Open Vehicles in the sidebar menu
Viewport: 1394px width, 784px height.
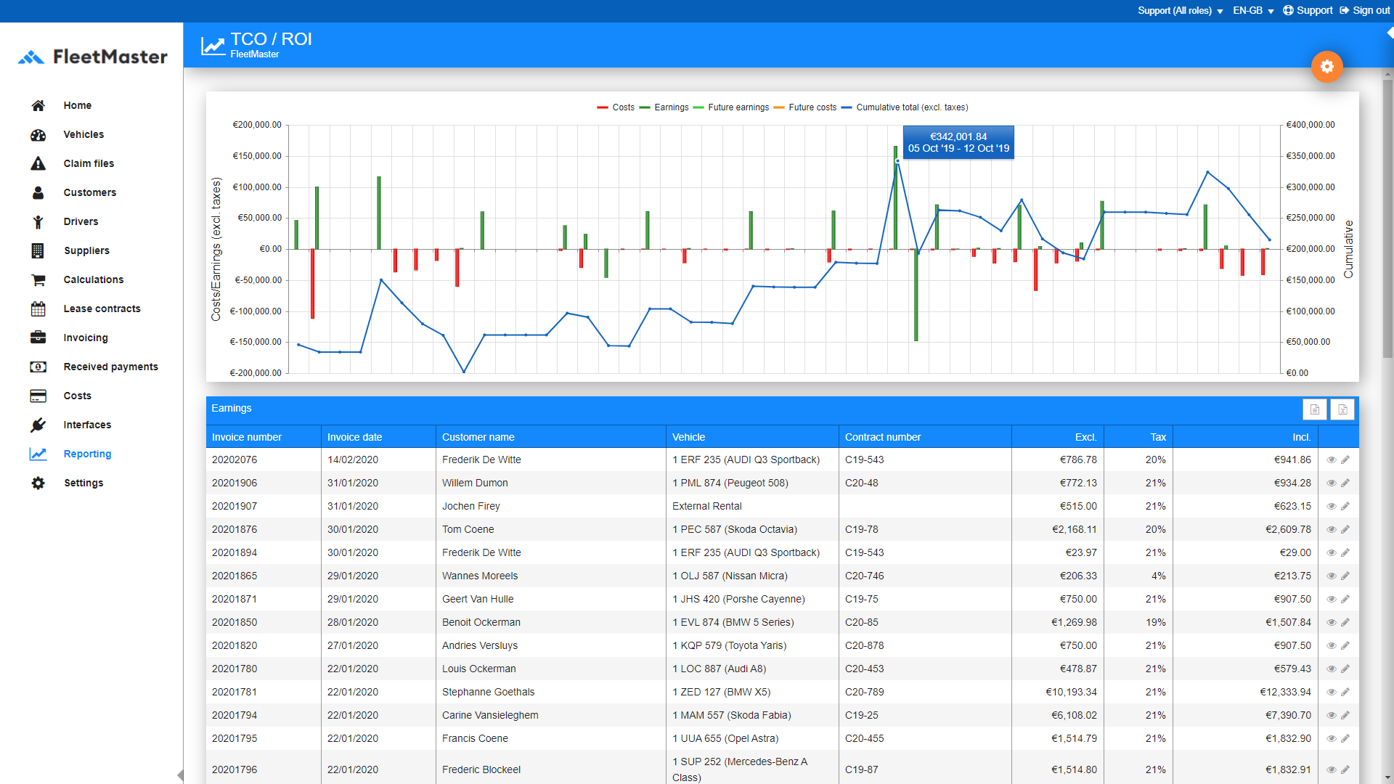click(83, 135)
